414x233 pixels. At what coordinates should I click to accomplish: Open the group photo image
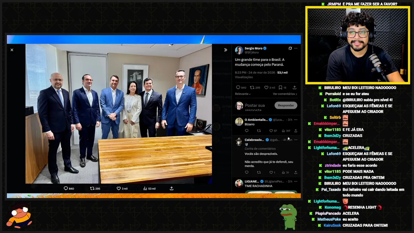119,114
